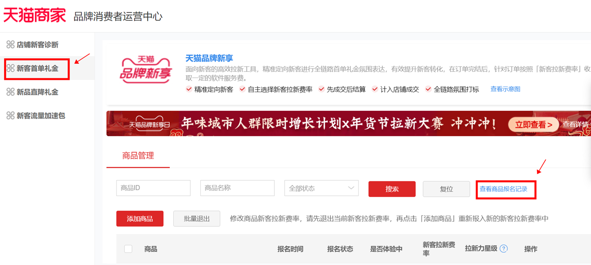Click the 商品ID input field
The width and height of the screenshot is (591, 265).
(x=154, y=188)
